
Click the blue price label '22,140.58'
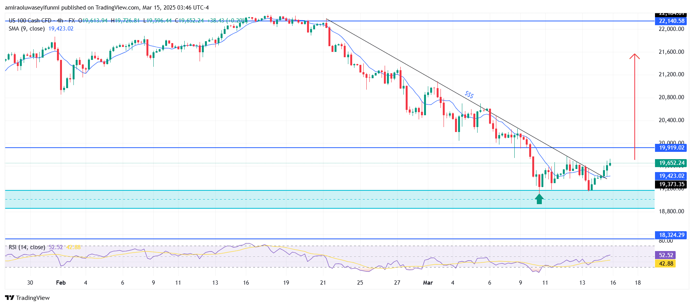pos(671,21)
